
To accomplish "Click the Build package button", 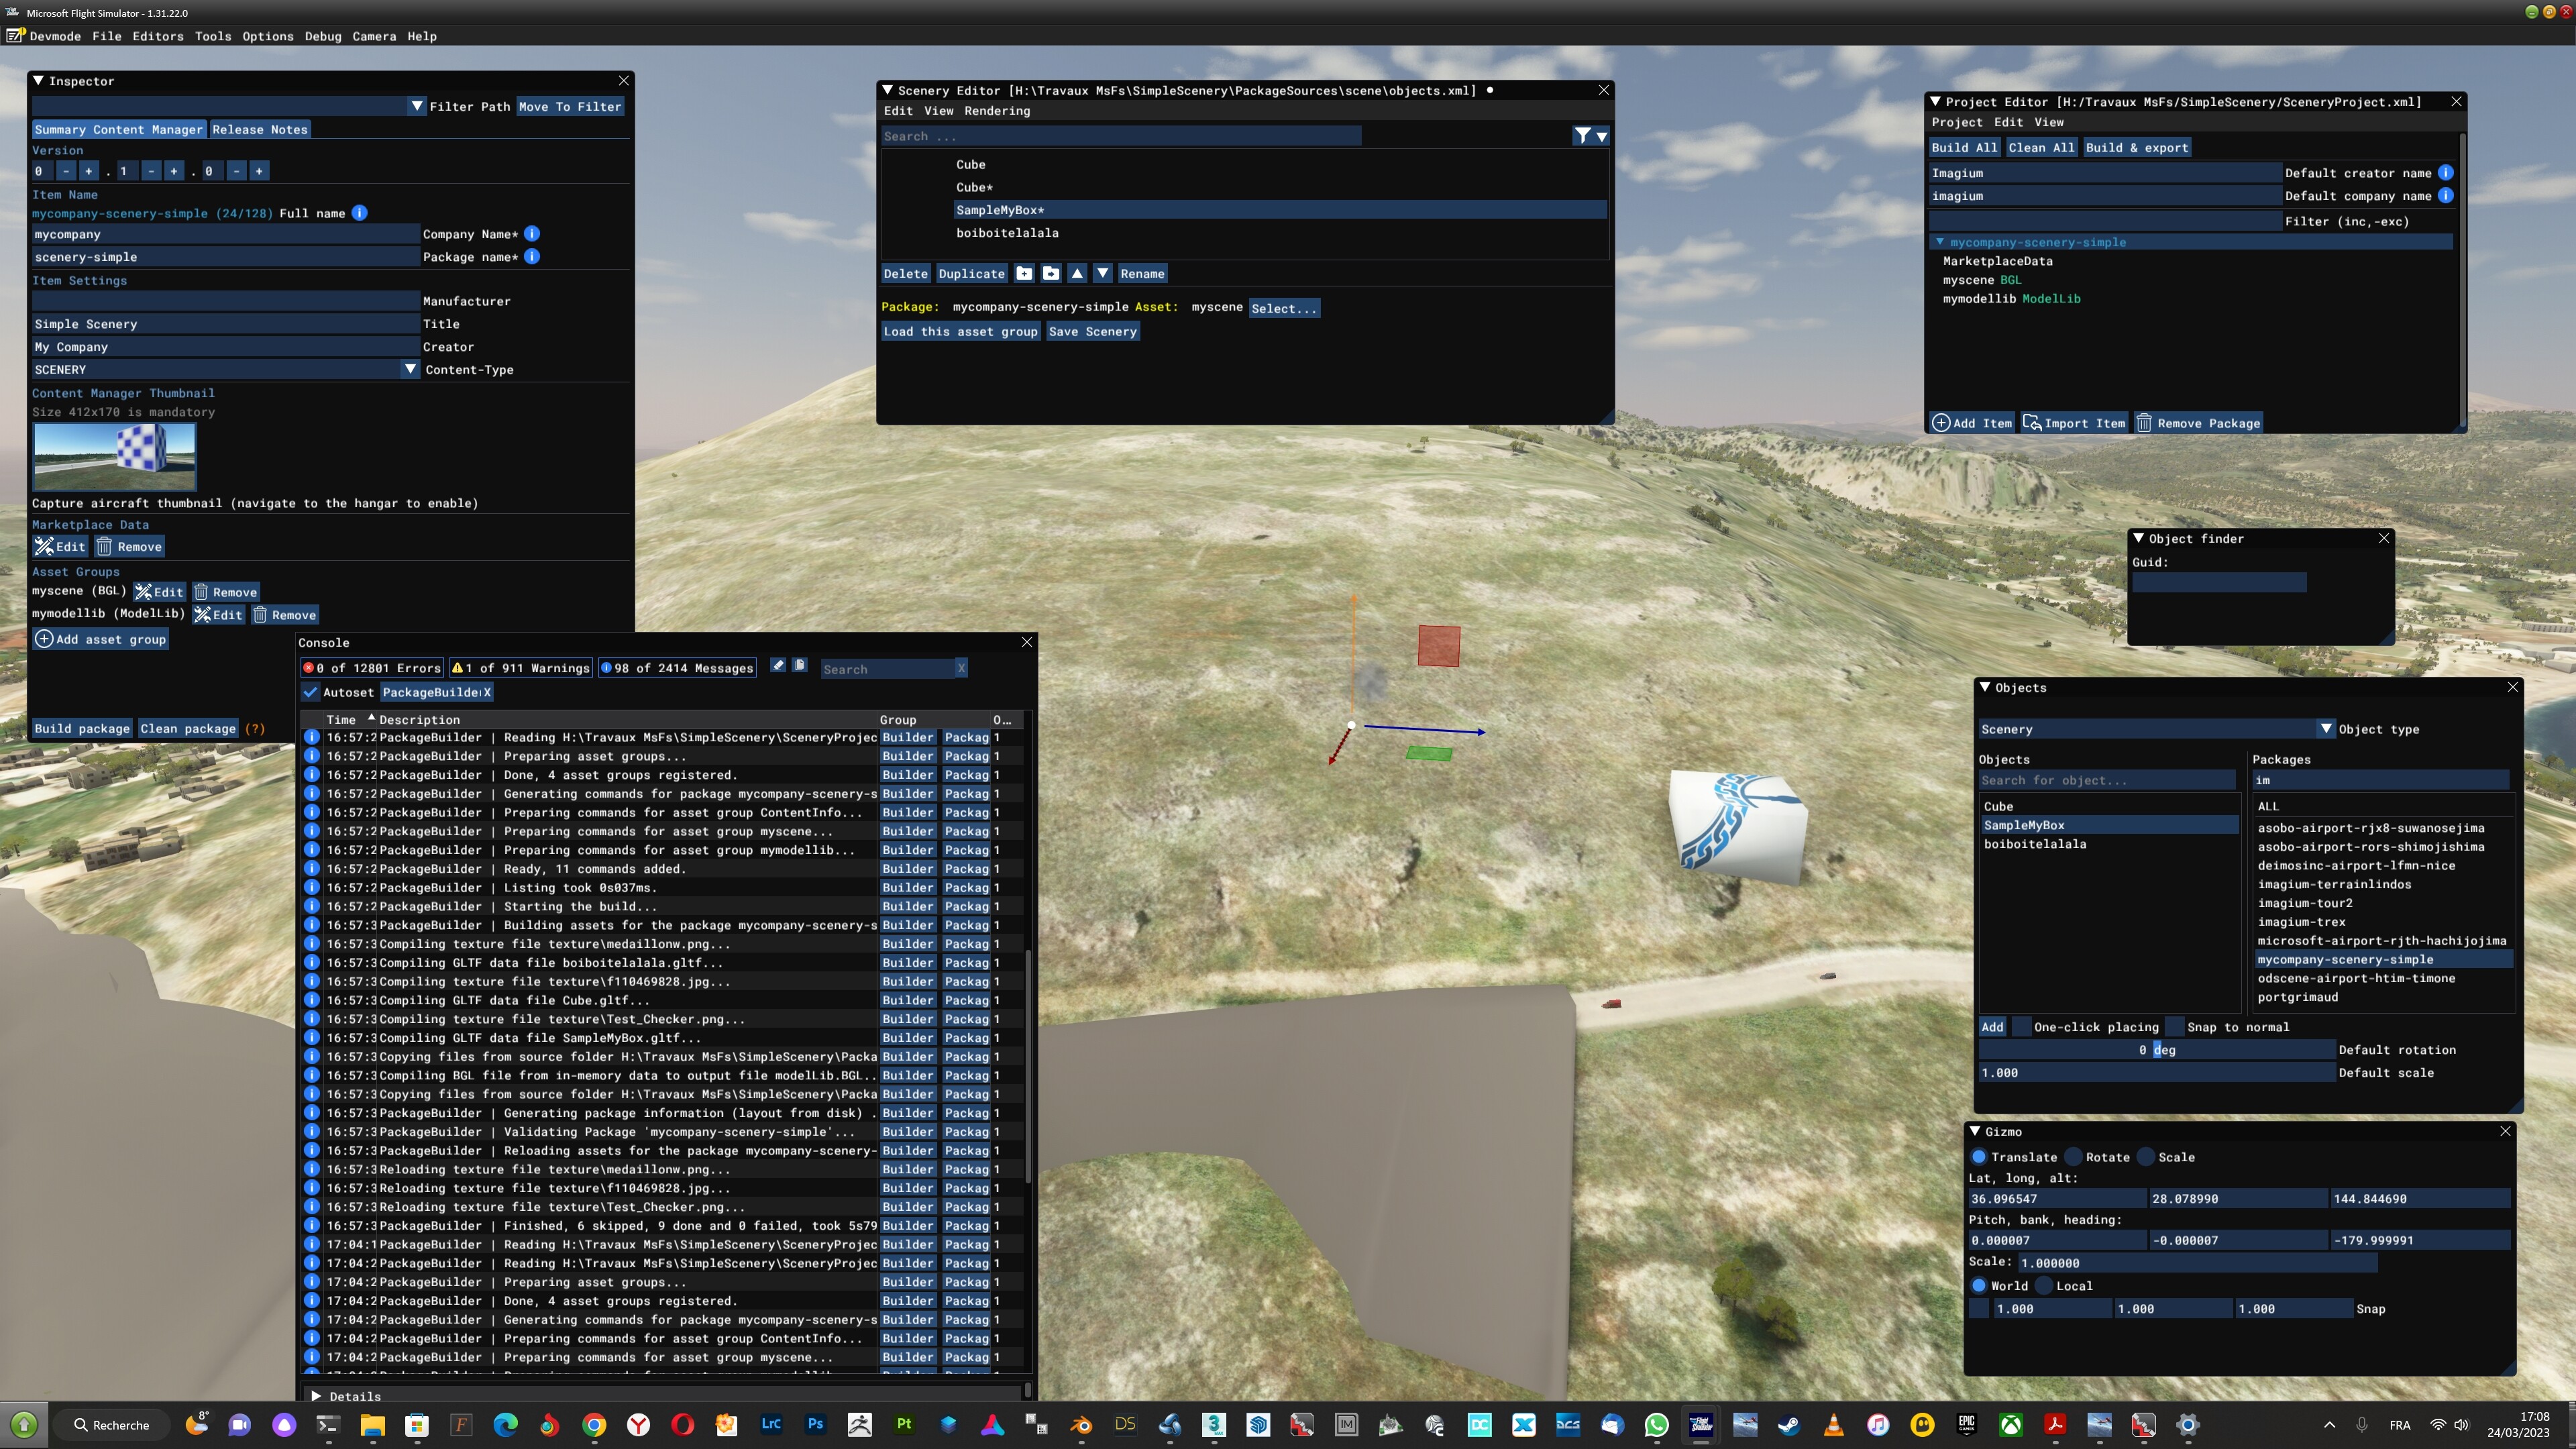I will [x=82, y=729].
